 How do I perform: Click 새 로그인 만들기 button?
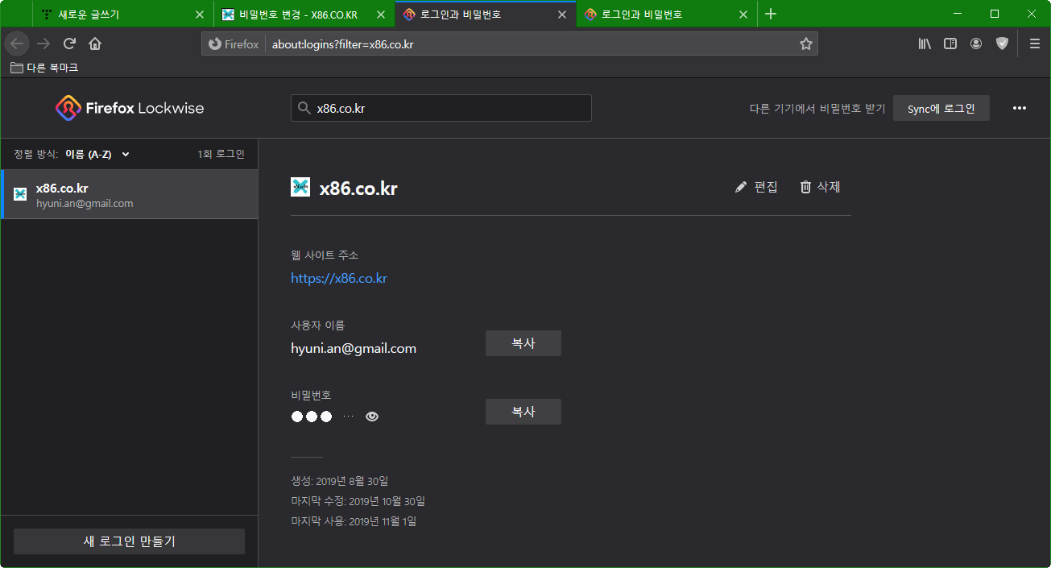(129, 541)
